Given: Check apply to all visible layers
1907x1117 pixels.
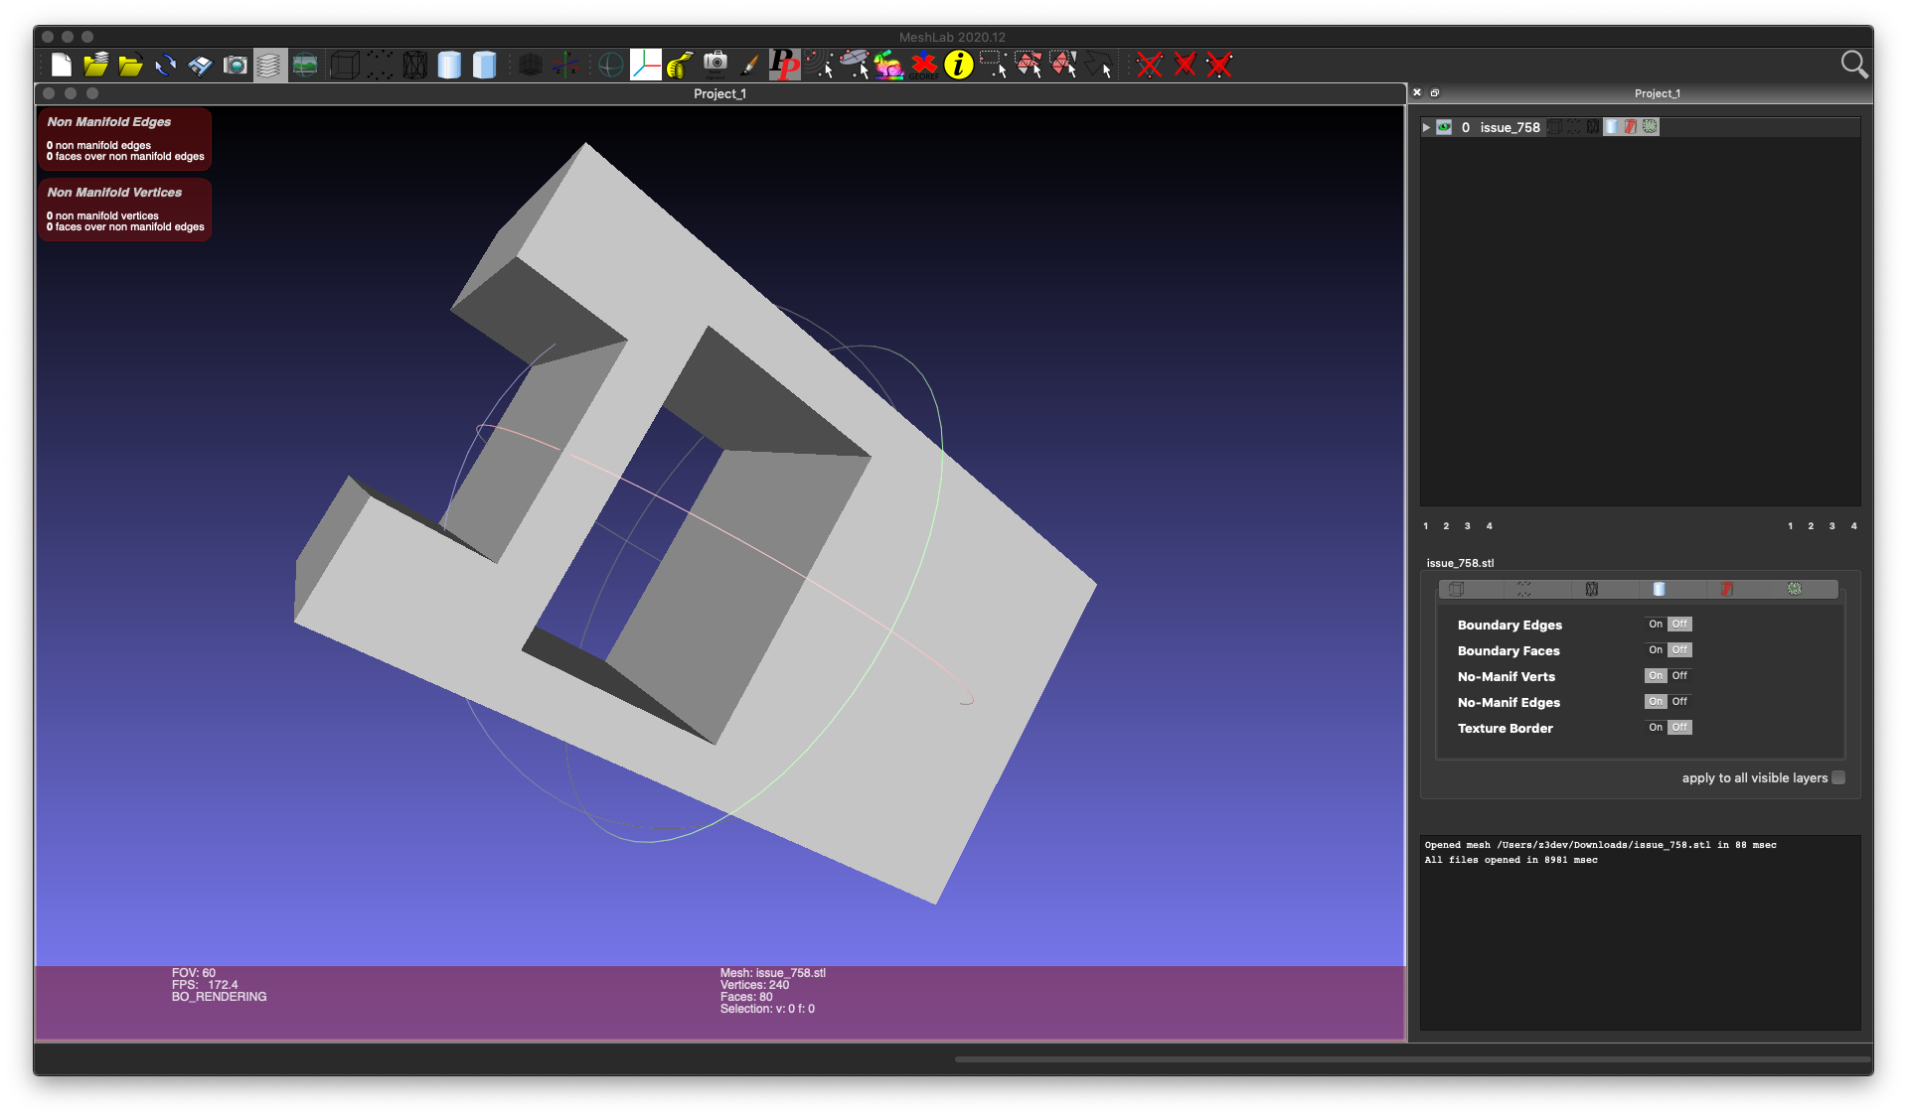Looking at the screenshot, I should tap(1839, 778).
